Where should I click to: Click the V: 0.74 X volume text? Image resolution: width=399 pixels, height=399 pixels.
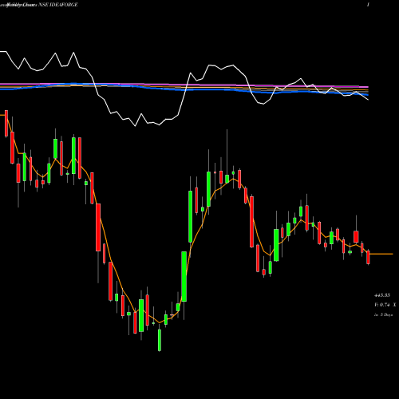point(385,305)
